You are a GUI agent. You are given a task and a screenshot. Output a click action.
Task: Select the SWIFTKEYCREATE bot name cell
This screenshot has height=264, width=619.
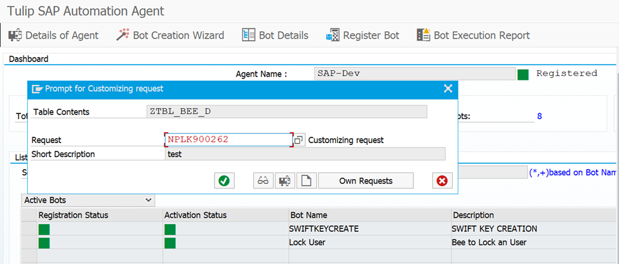tap(370, 229)
